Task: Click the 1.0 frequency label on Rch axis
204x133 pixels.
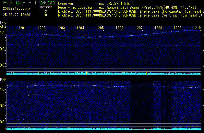Action: (2, 90)
